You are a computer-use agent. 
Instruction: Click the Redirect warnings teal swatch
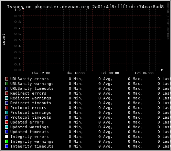(7, 98)
